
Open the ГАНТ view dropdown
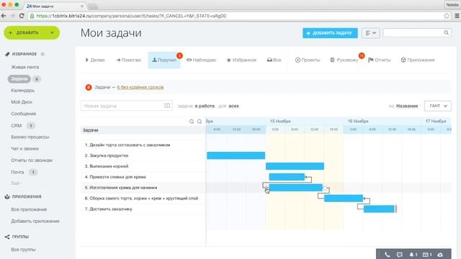(438, 106)
